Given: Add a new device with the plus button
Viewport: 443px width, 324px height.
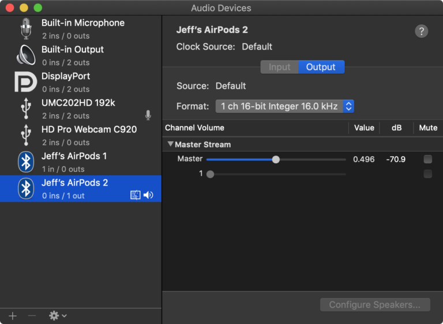Looking at the screenshot, I should pyautogui.click(x=13, y=316).
